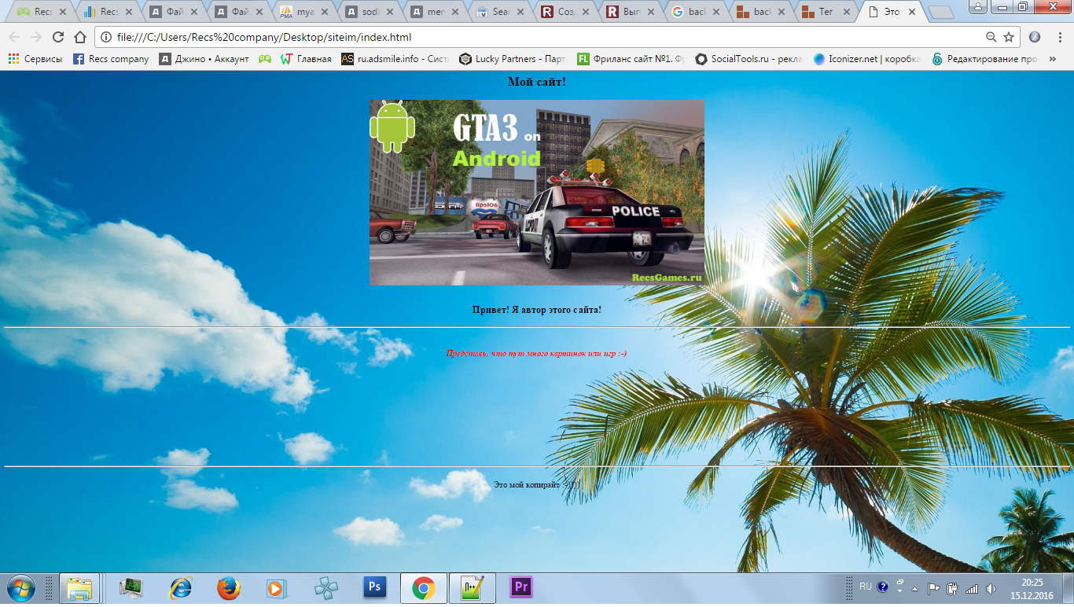The image size is (1074, 607).
Task: Open the Photoshop taskbar icon
Action: coord(375,587)
